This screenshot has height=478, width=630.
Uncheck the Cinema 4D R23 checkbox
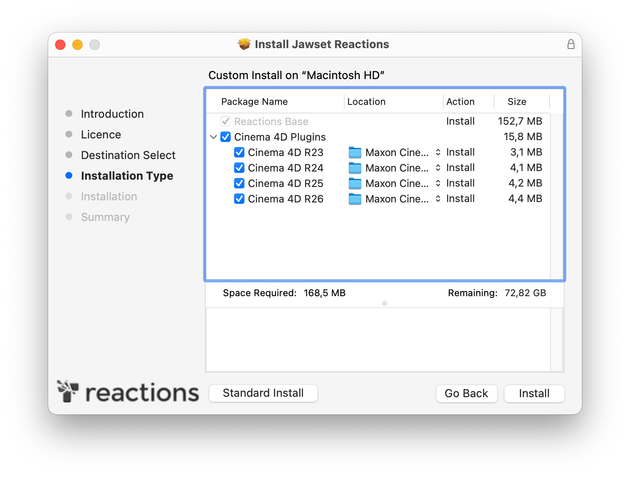[x=239, y=152]
